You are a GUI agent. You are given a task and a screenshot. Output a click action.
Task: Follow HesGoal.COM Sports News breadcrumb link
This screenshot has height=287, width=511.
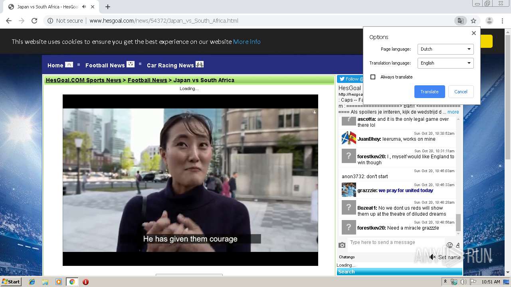(83, 80)
